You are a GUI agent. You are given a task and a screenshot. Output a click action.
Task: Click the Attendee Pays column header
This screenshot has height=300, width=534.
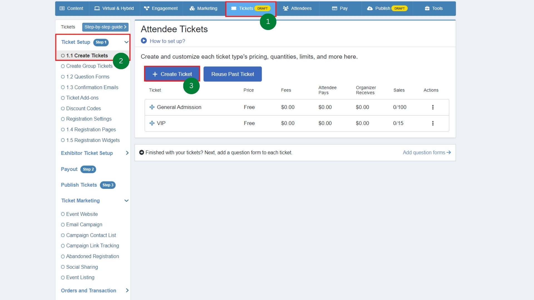pos(327,90)
